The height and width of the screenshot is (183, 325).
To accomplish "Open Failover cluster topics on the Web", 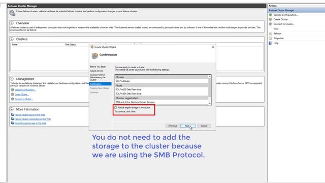I will (30, 115).
